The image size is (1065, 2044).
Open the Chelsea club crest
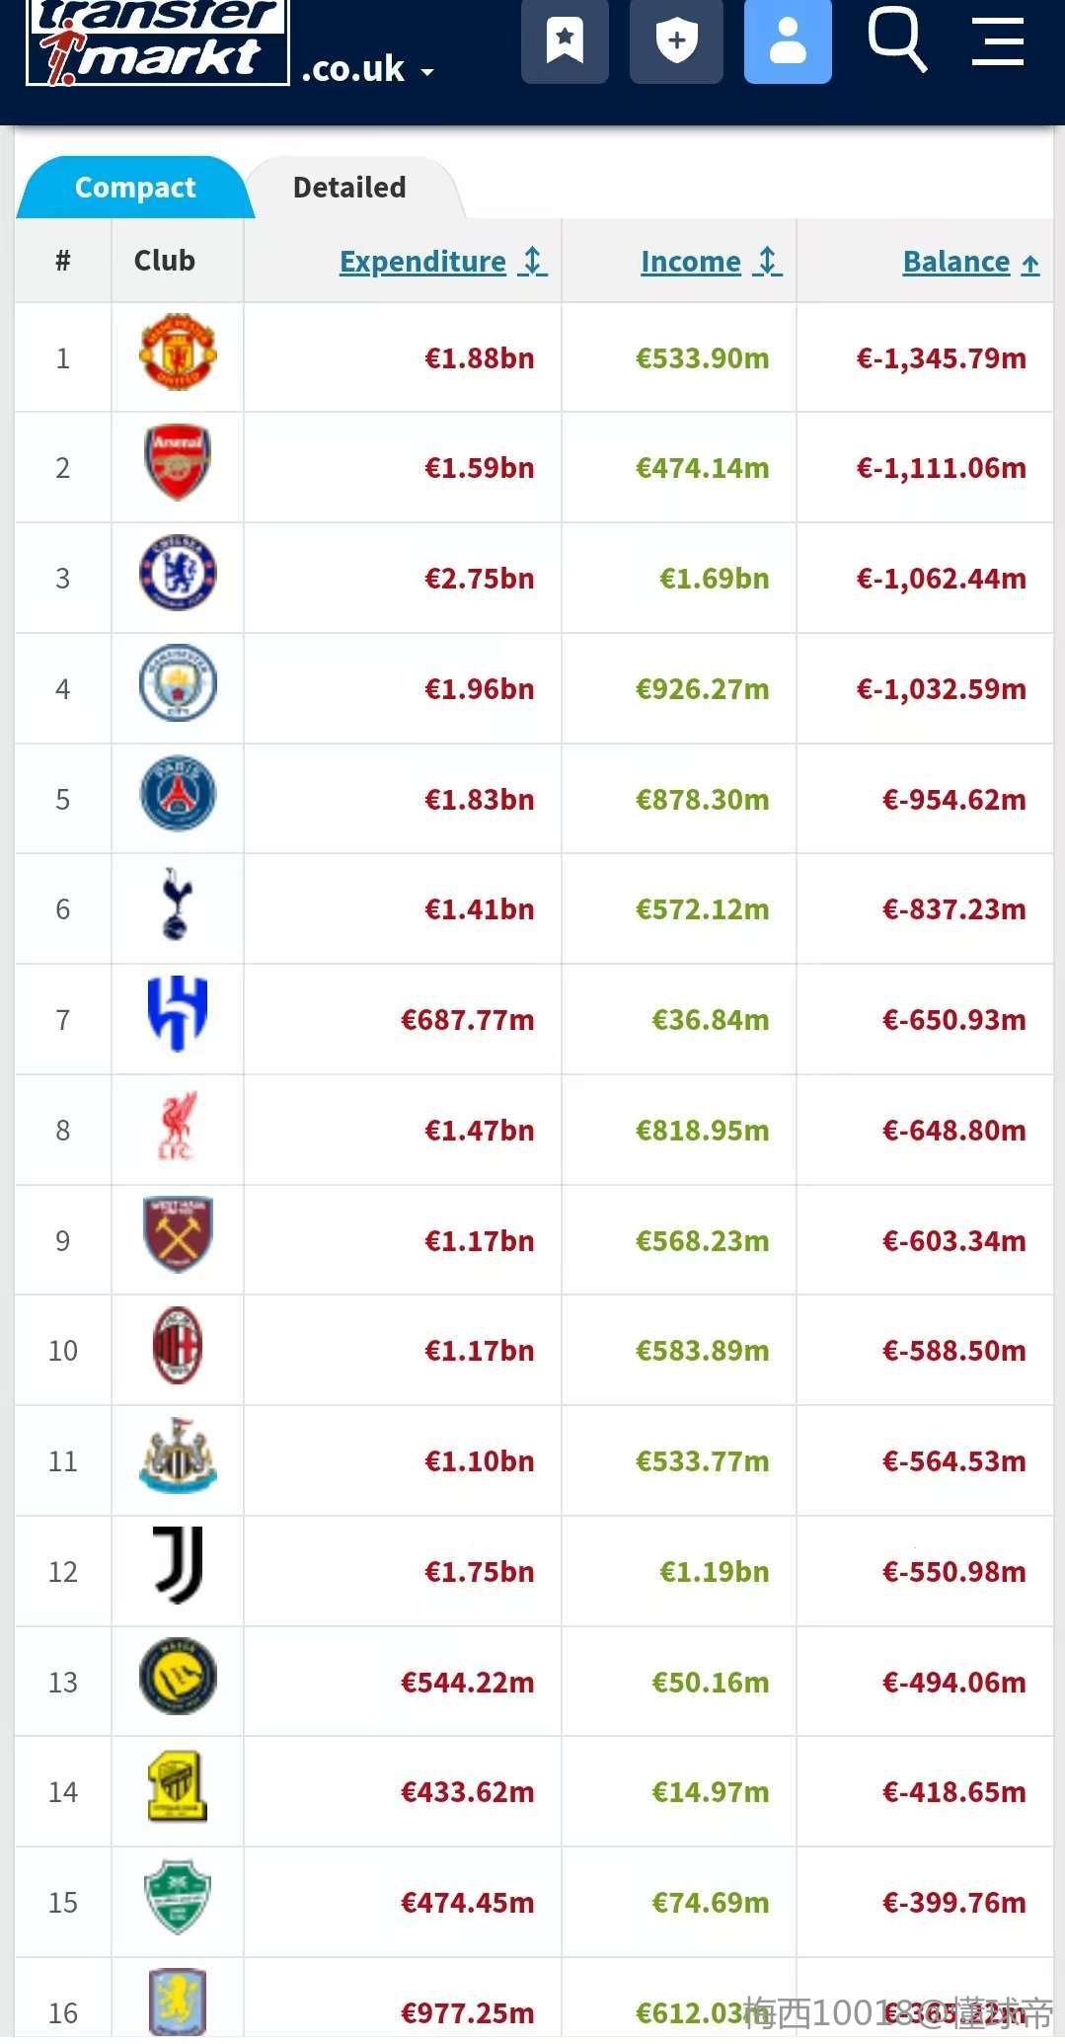178,574
